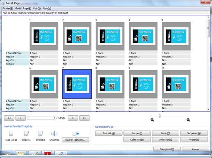Go to next page with > button
Viewport: 212px width, 158px height.
point(73,118)
